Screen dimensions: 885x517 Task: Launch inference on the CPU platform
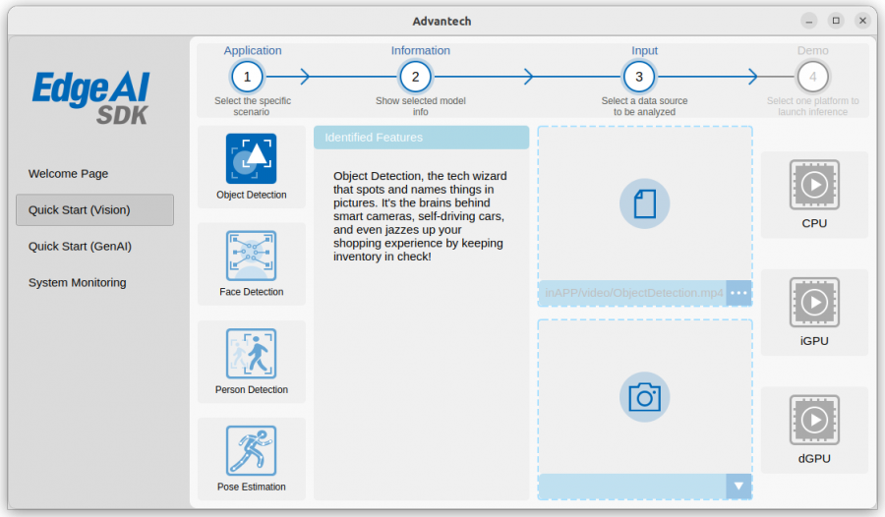(814, 185)
